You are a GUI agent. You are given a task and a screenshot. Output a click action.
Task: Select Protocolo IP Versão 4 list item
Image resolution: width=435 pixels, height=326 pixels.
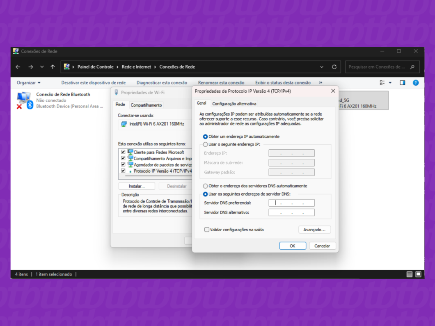tap(162, 171)
